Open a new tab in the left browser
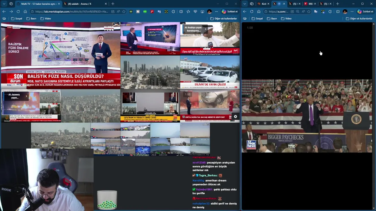This screenshot has width=376, height=211. 113,4
